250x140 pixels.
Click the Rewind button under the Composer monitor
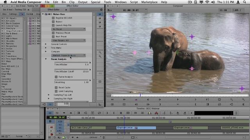(112, 100)
